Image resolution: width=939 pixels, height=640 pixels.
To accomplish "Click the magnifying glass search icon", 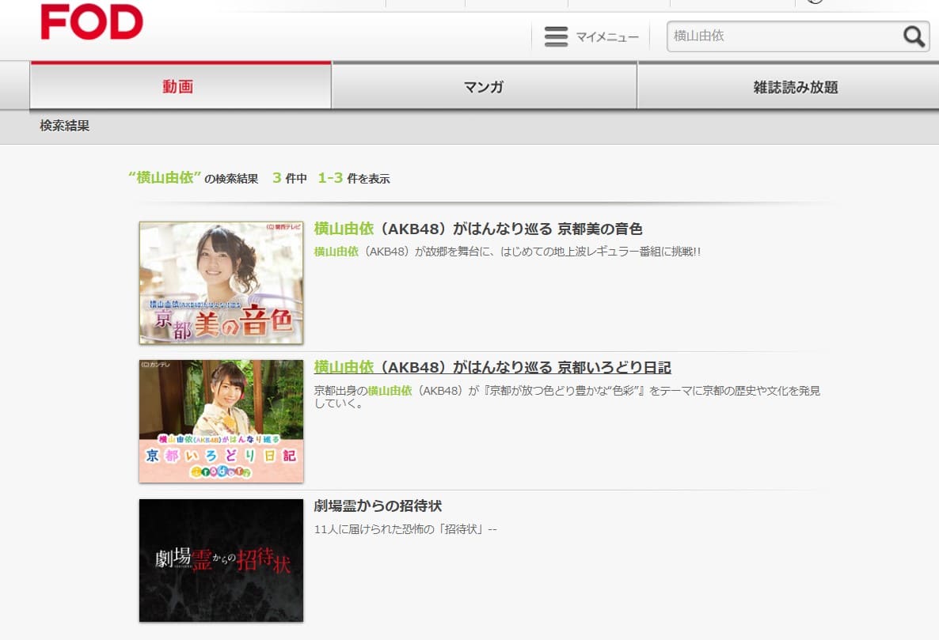I will [914, 36].
